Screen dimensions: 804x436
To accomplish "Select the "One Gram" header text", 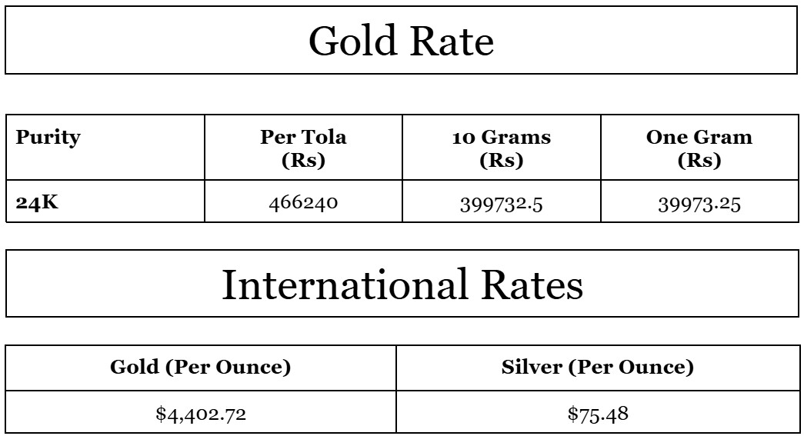I will click(699, 137).
